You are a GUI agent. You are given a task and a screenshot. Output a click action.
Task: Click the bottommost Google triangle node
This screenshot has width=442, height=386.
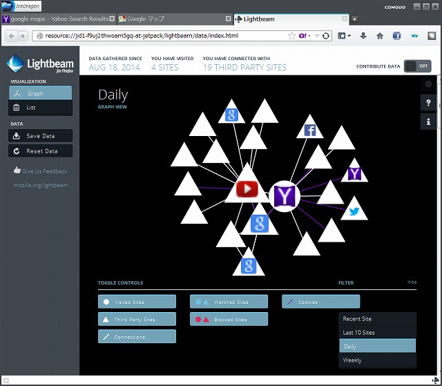[249, 265]
